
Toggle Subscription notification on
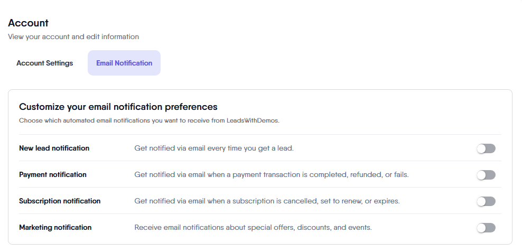pyautogui.click(x=486, y=201)
